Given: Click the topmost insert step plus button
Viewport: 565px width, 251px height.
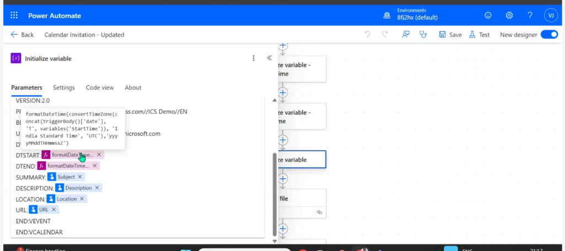Looking at the screenshot, I should (283, 46).
